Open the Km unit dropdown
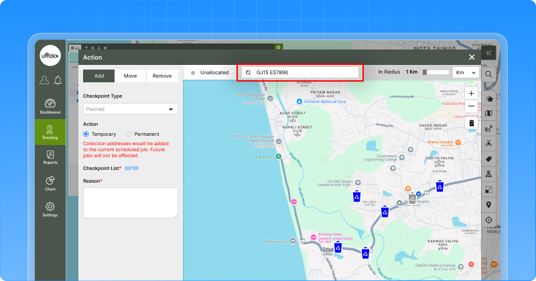The image size is (536, 281). coord(466,72)
